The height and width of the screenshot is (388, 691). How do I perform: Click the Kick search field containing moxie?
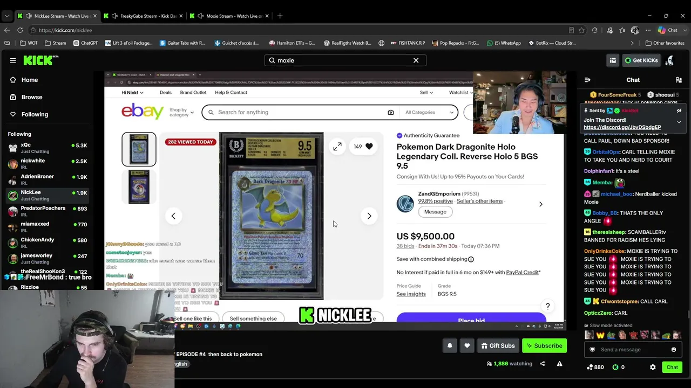[x=345, y=60]
